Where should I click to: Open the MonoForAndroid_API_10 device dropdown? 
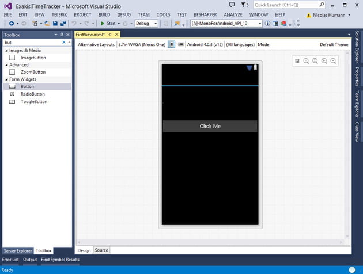coord(260,24)
